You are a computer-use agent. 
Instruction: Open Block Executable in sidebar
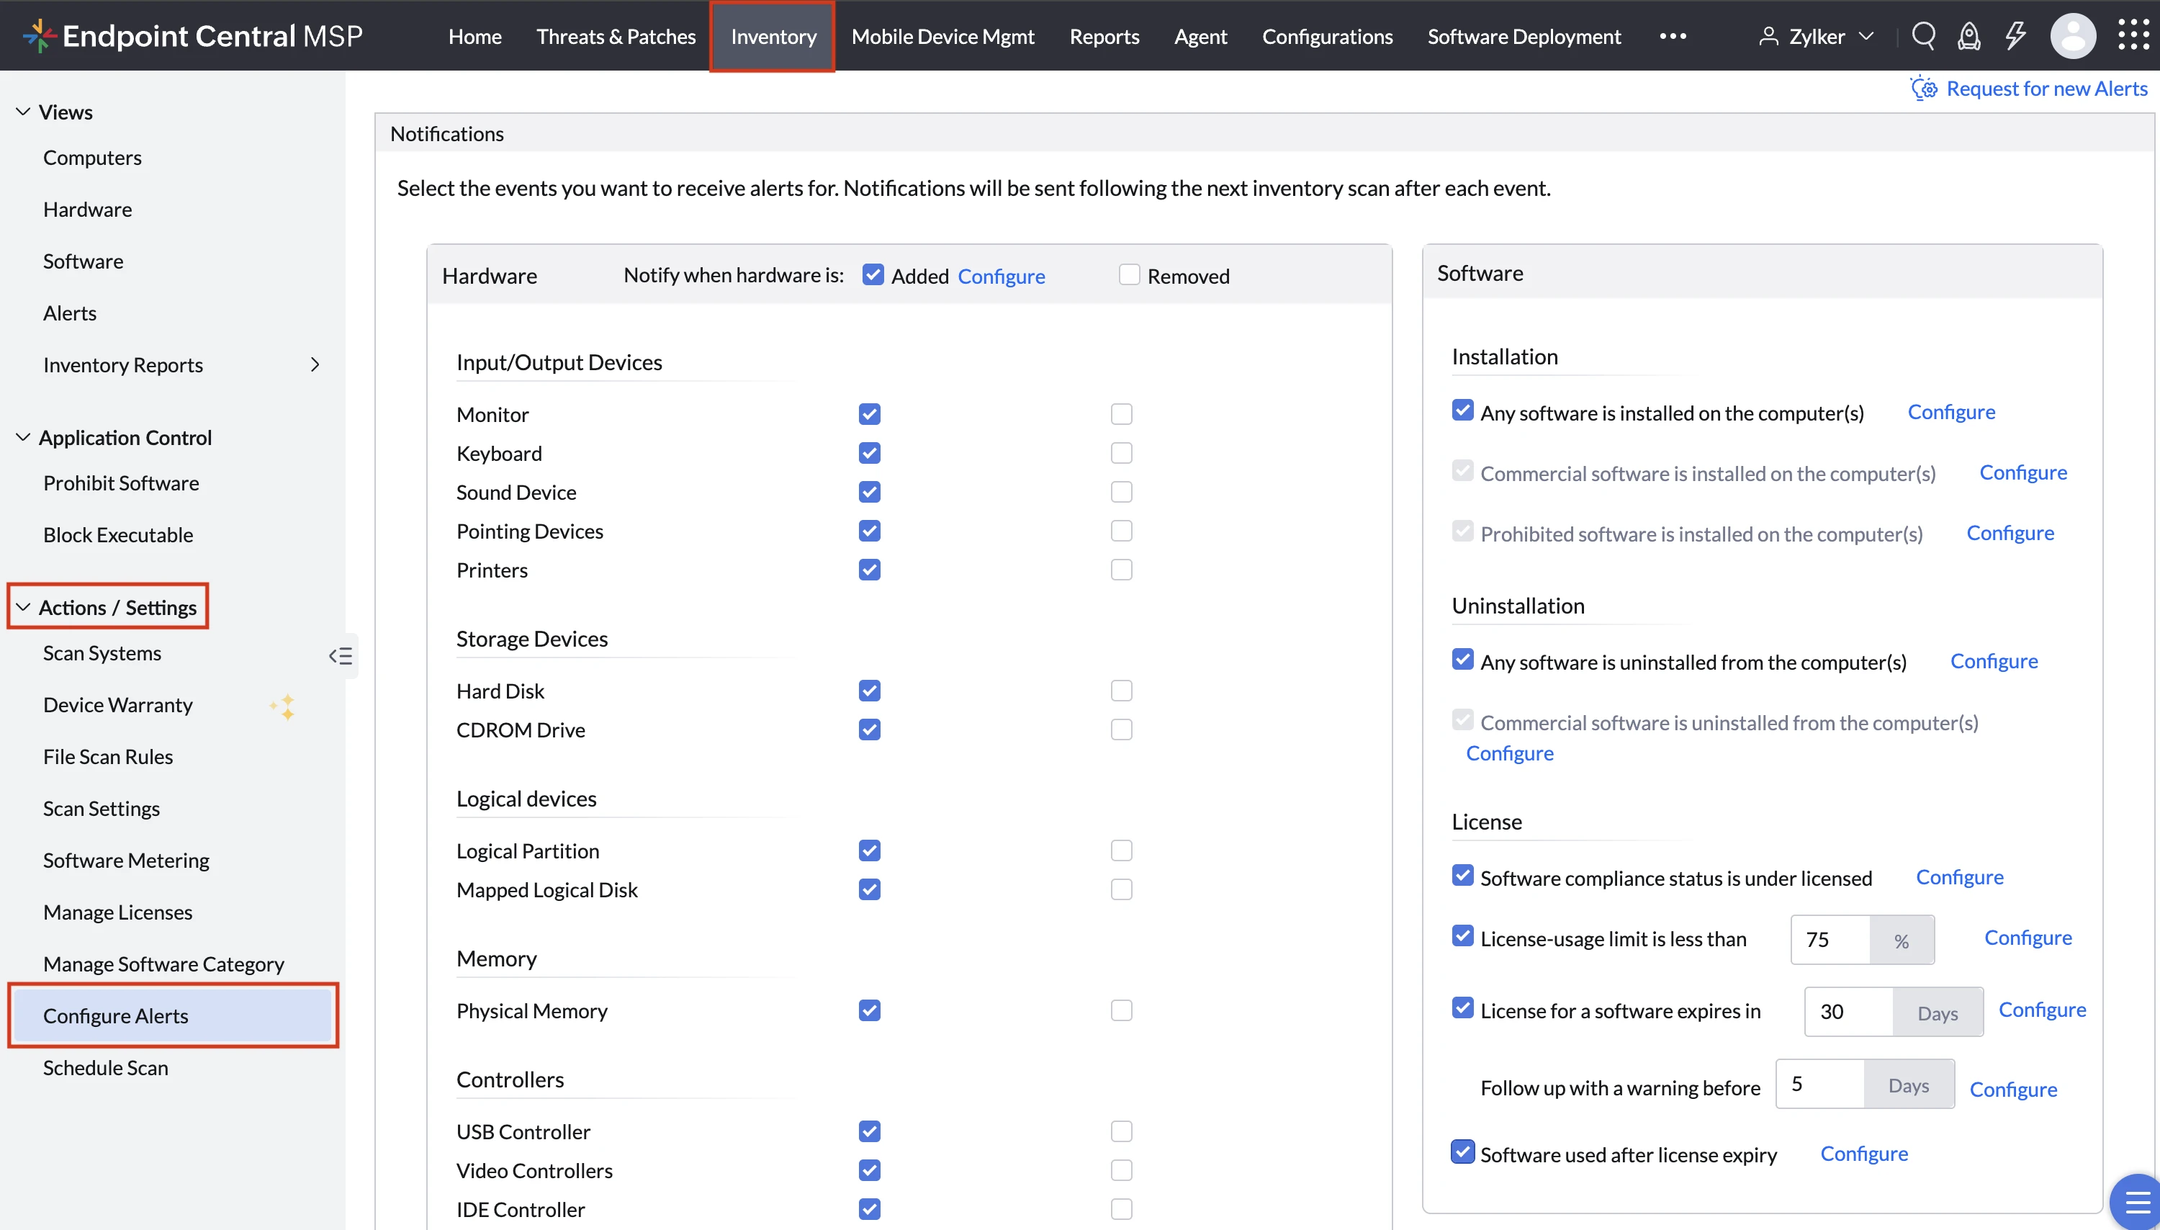pos(117,535)
